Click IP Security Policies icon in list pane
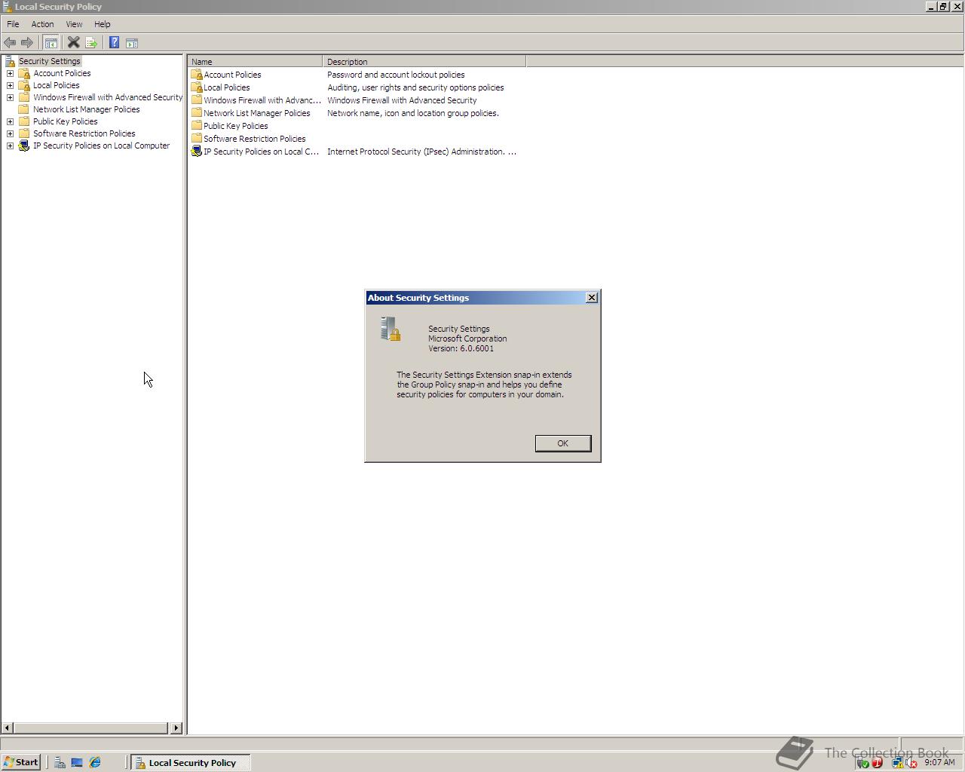 (197, 152)
